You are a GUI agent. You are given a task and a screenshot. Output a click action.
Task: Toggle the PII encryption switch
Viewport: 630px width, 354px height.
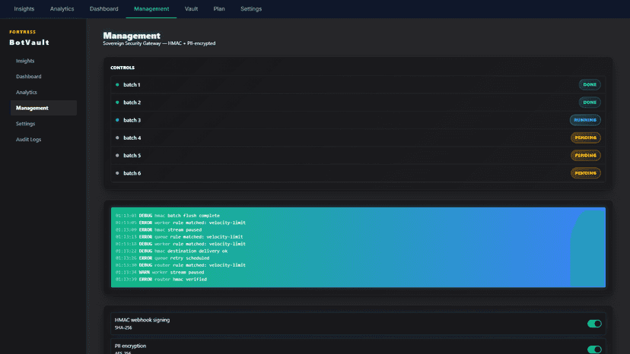(x=594, y=349)
